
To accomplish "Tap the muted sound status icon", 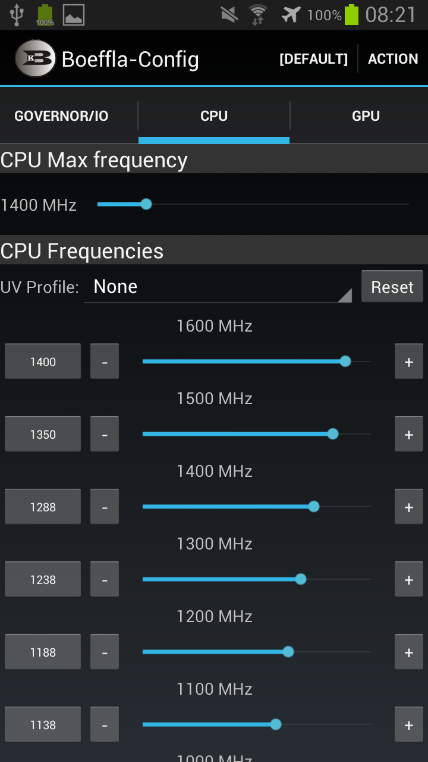I will click(229, 14).
